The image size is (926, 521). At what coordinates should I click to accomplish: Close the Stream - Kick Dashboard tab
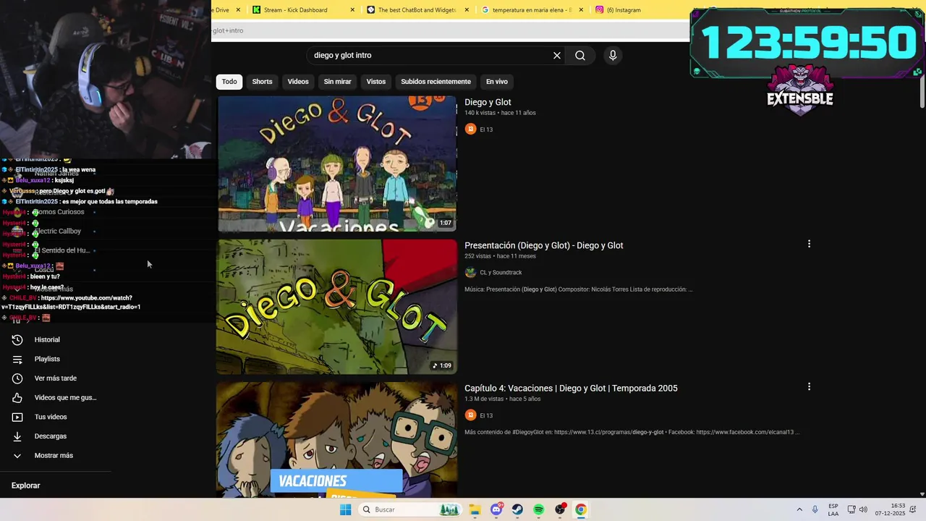click(352, 10)
